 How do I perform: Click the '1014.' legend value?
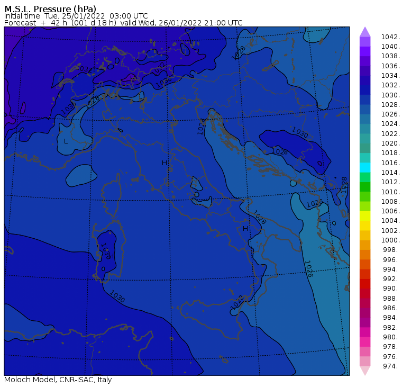click(x=390, y=173)
